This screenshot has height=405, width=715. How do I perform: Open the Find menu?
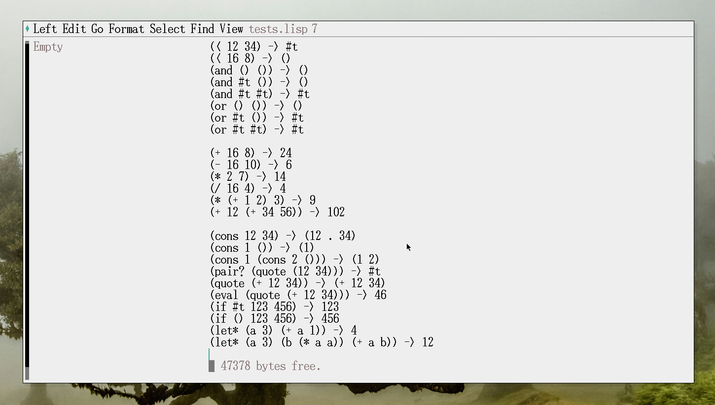(x=203, y=29)
